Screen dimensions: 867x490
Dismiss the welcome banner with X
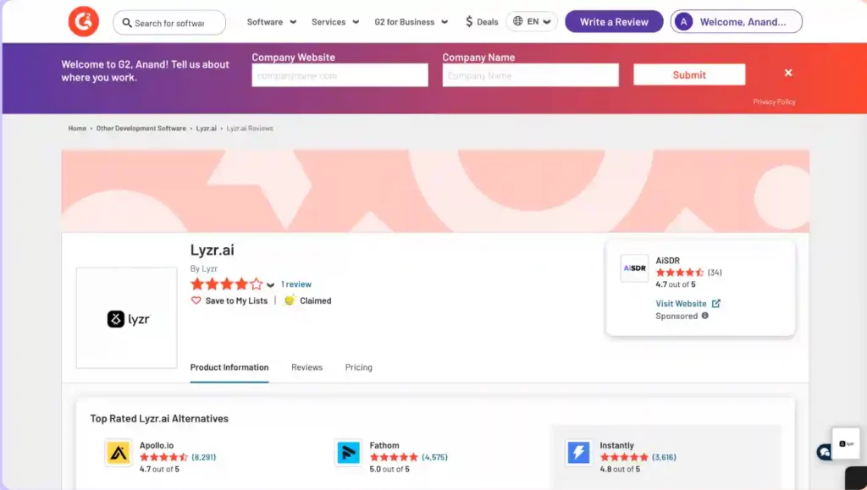click(788, 73)
